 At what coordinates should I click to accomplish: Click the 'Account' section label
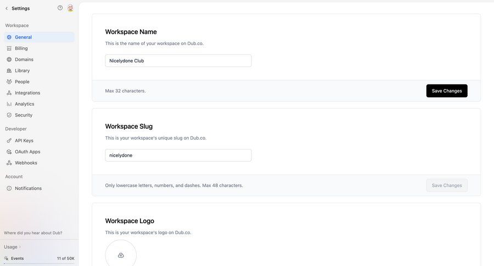click(x=14, y=177)
